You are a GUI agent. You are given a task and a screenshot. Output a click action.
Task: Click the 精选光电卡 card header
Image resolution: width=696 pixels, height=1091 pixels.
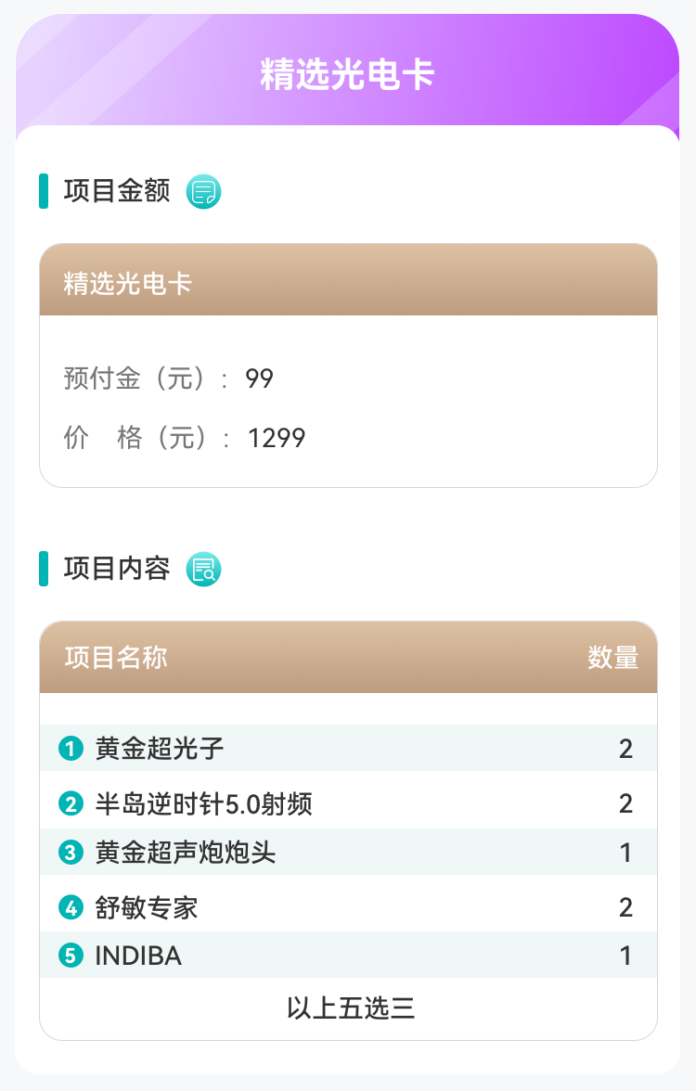(127, 283)
